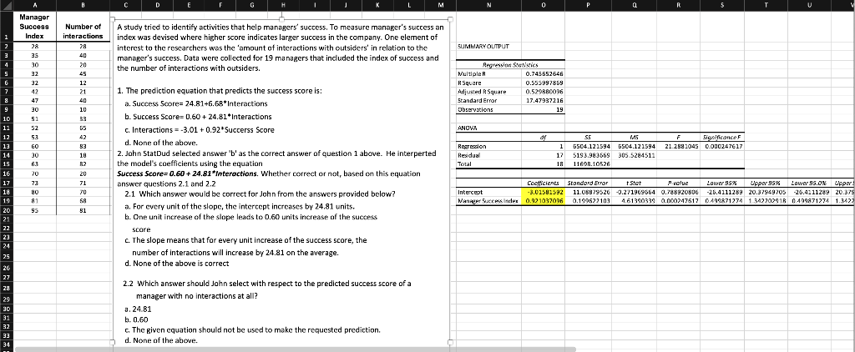Click cell A20 containing 95
The image size is (855, 352).
click(x=34, y=210)
